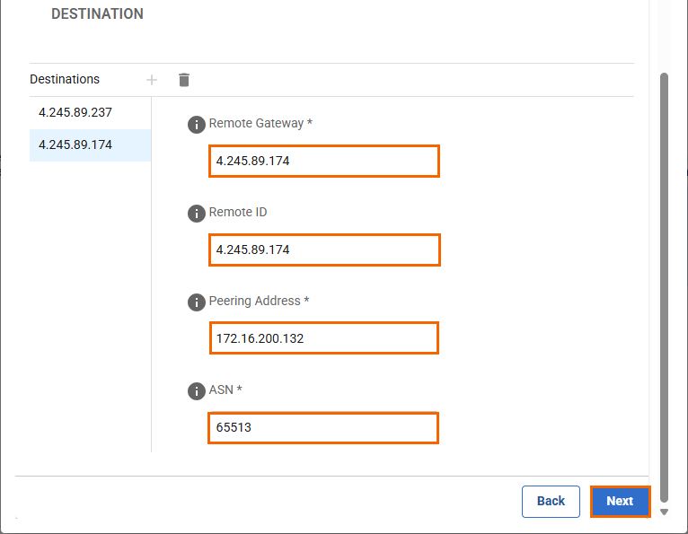
Task: Click the scroll down arrow
Action: [x=665, y=512]
